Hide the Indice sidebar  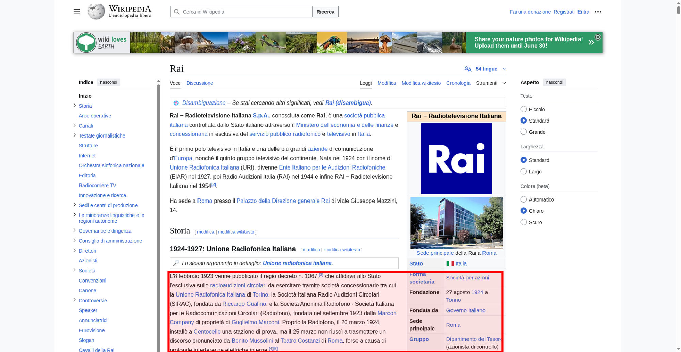pyautogui.click(x=109, y=82)
